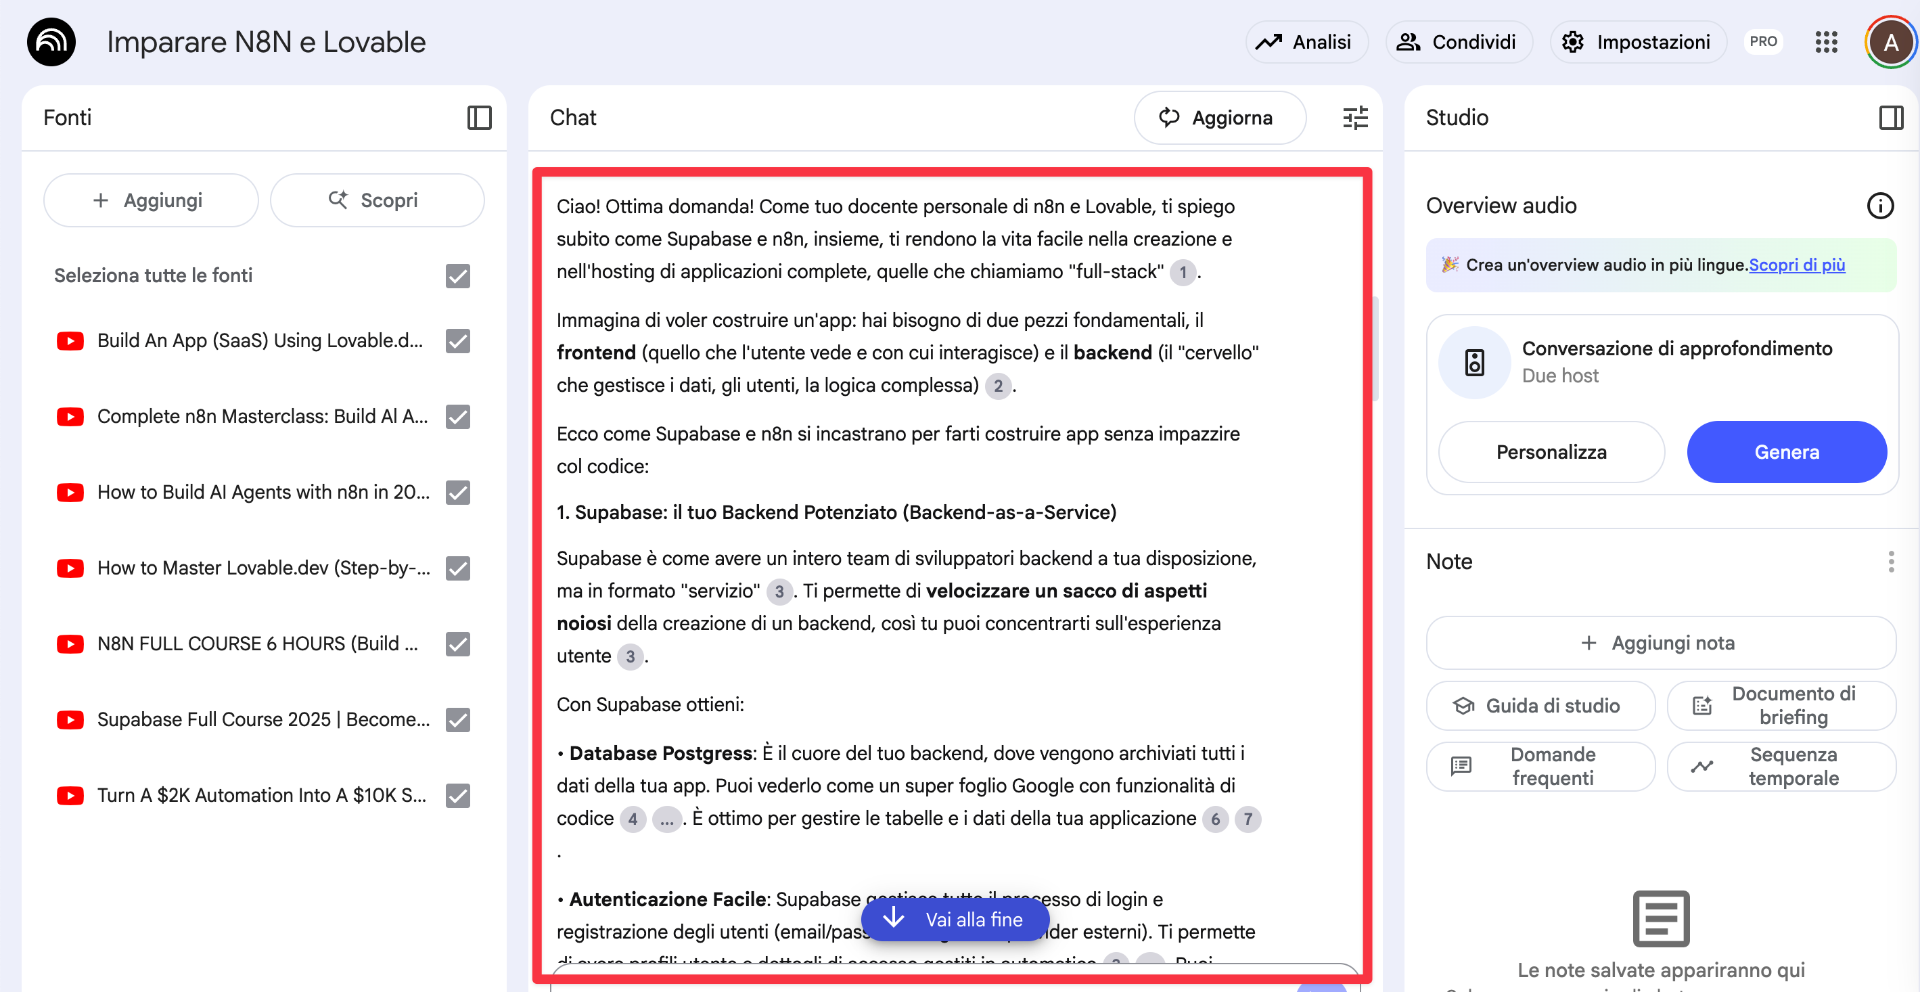1920x992 pixels.
Task: Collapse the Studio panel
Action: click(x=1890, y=118)
